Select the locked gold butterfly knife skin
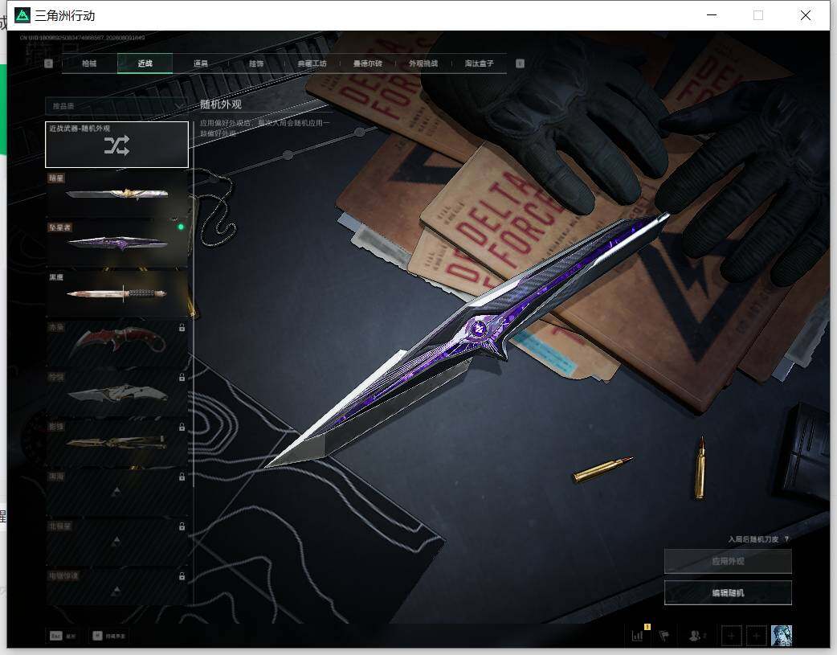The width and height of the screenshot is (837, 655). click(x=117, y=442)
